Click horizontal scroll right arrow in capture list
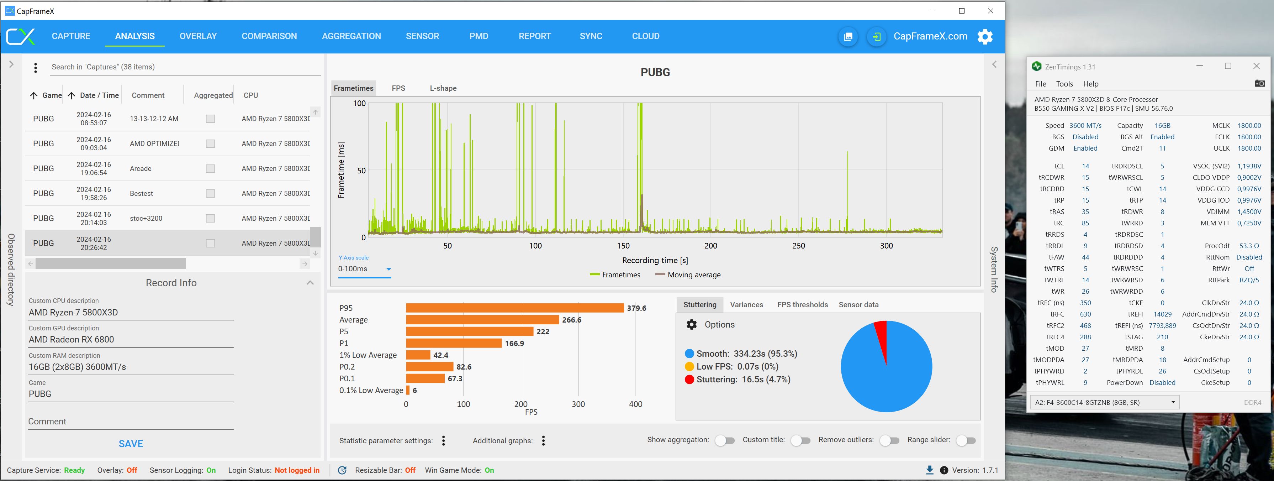 pyautogui.click(x=305, y=264)
